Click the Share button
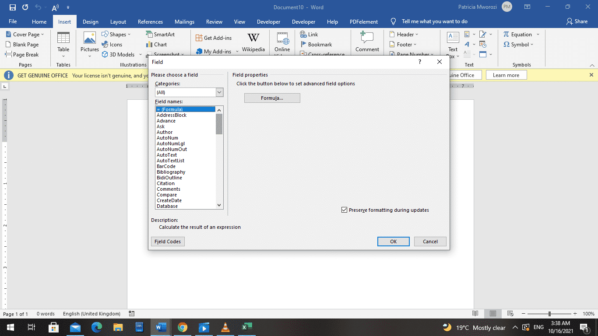The height and width of the screenshot is (336, 598). tap(577, 21)
